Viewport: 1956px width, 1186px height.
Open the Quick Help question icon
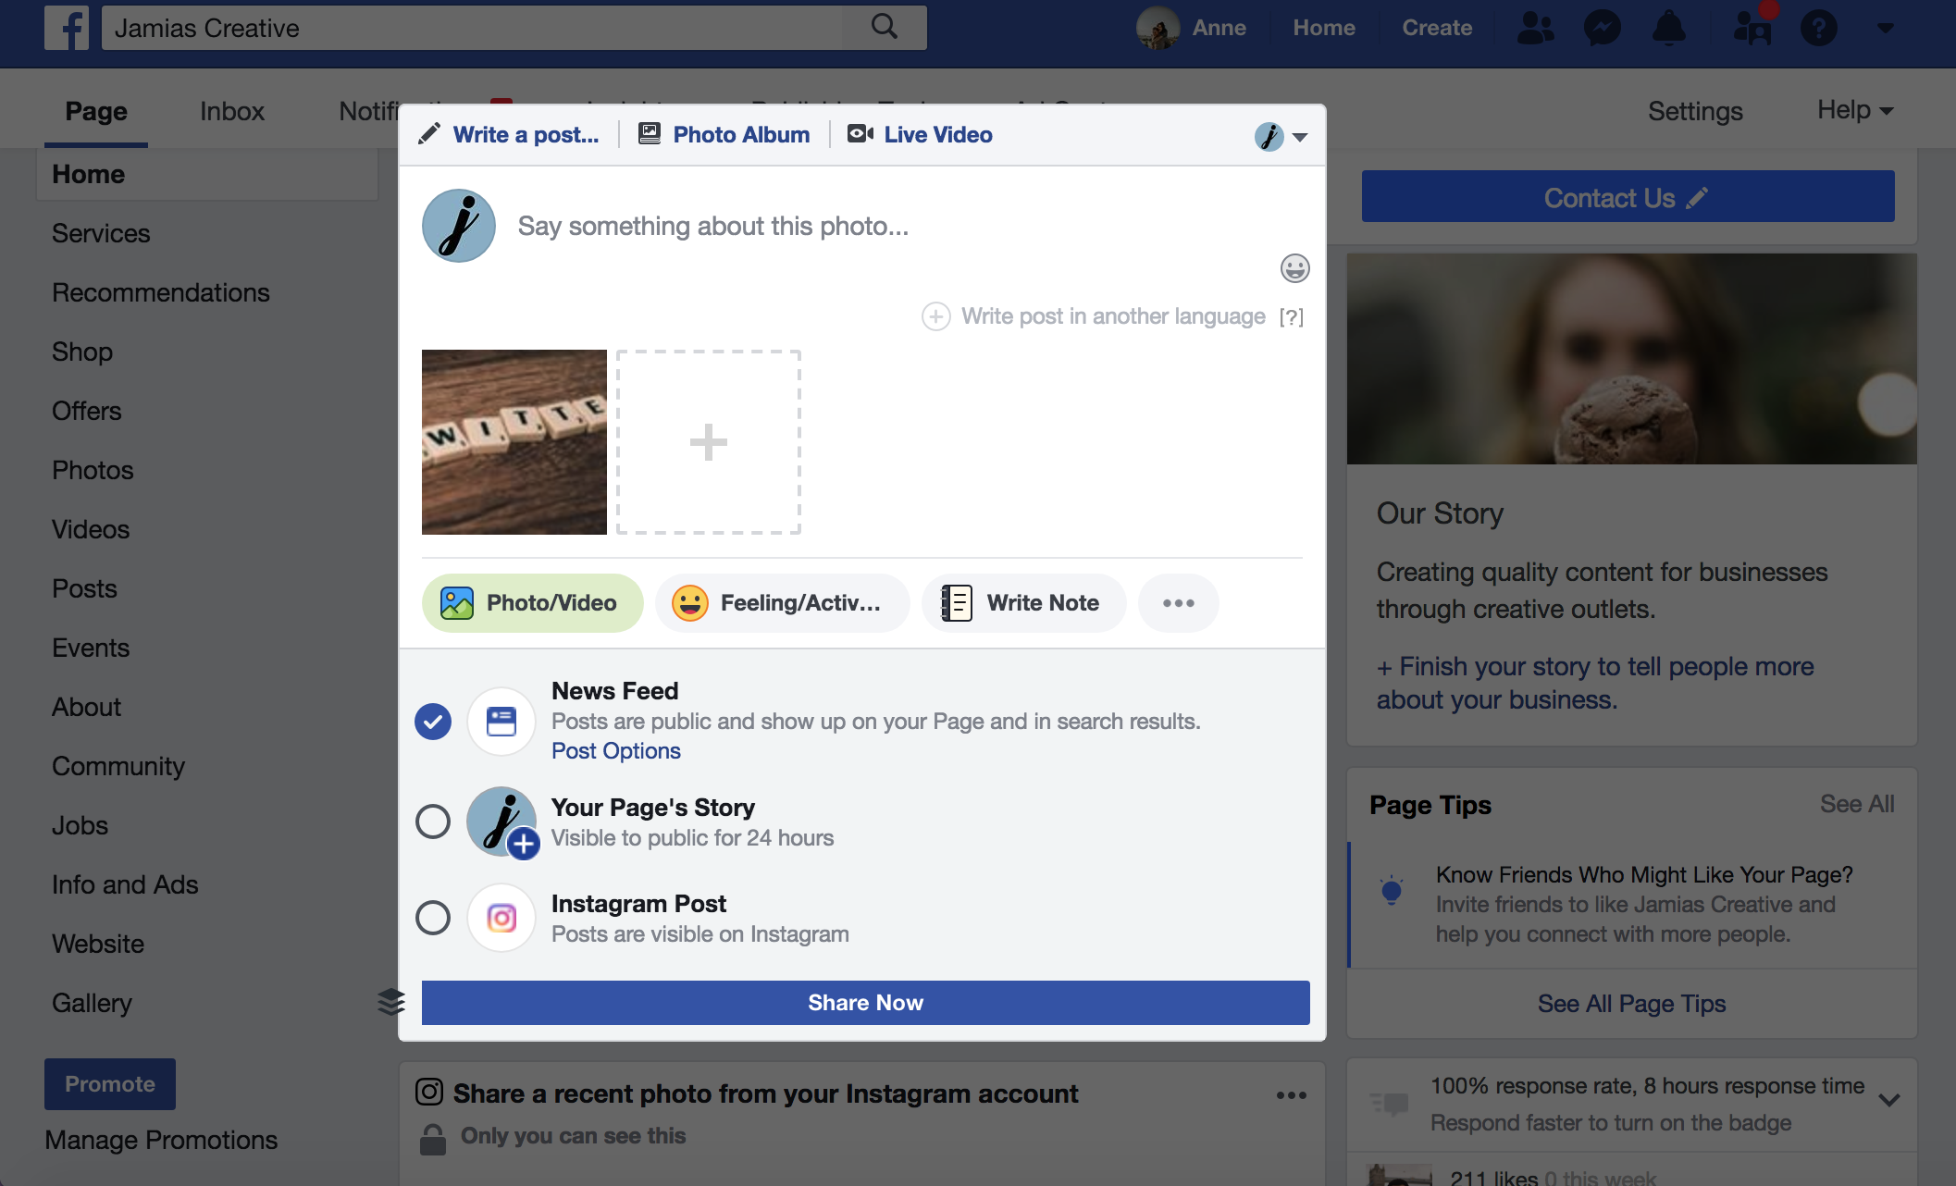click(1819, 28)
